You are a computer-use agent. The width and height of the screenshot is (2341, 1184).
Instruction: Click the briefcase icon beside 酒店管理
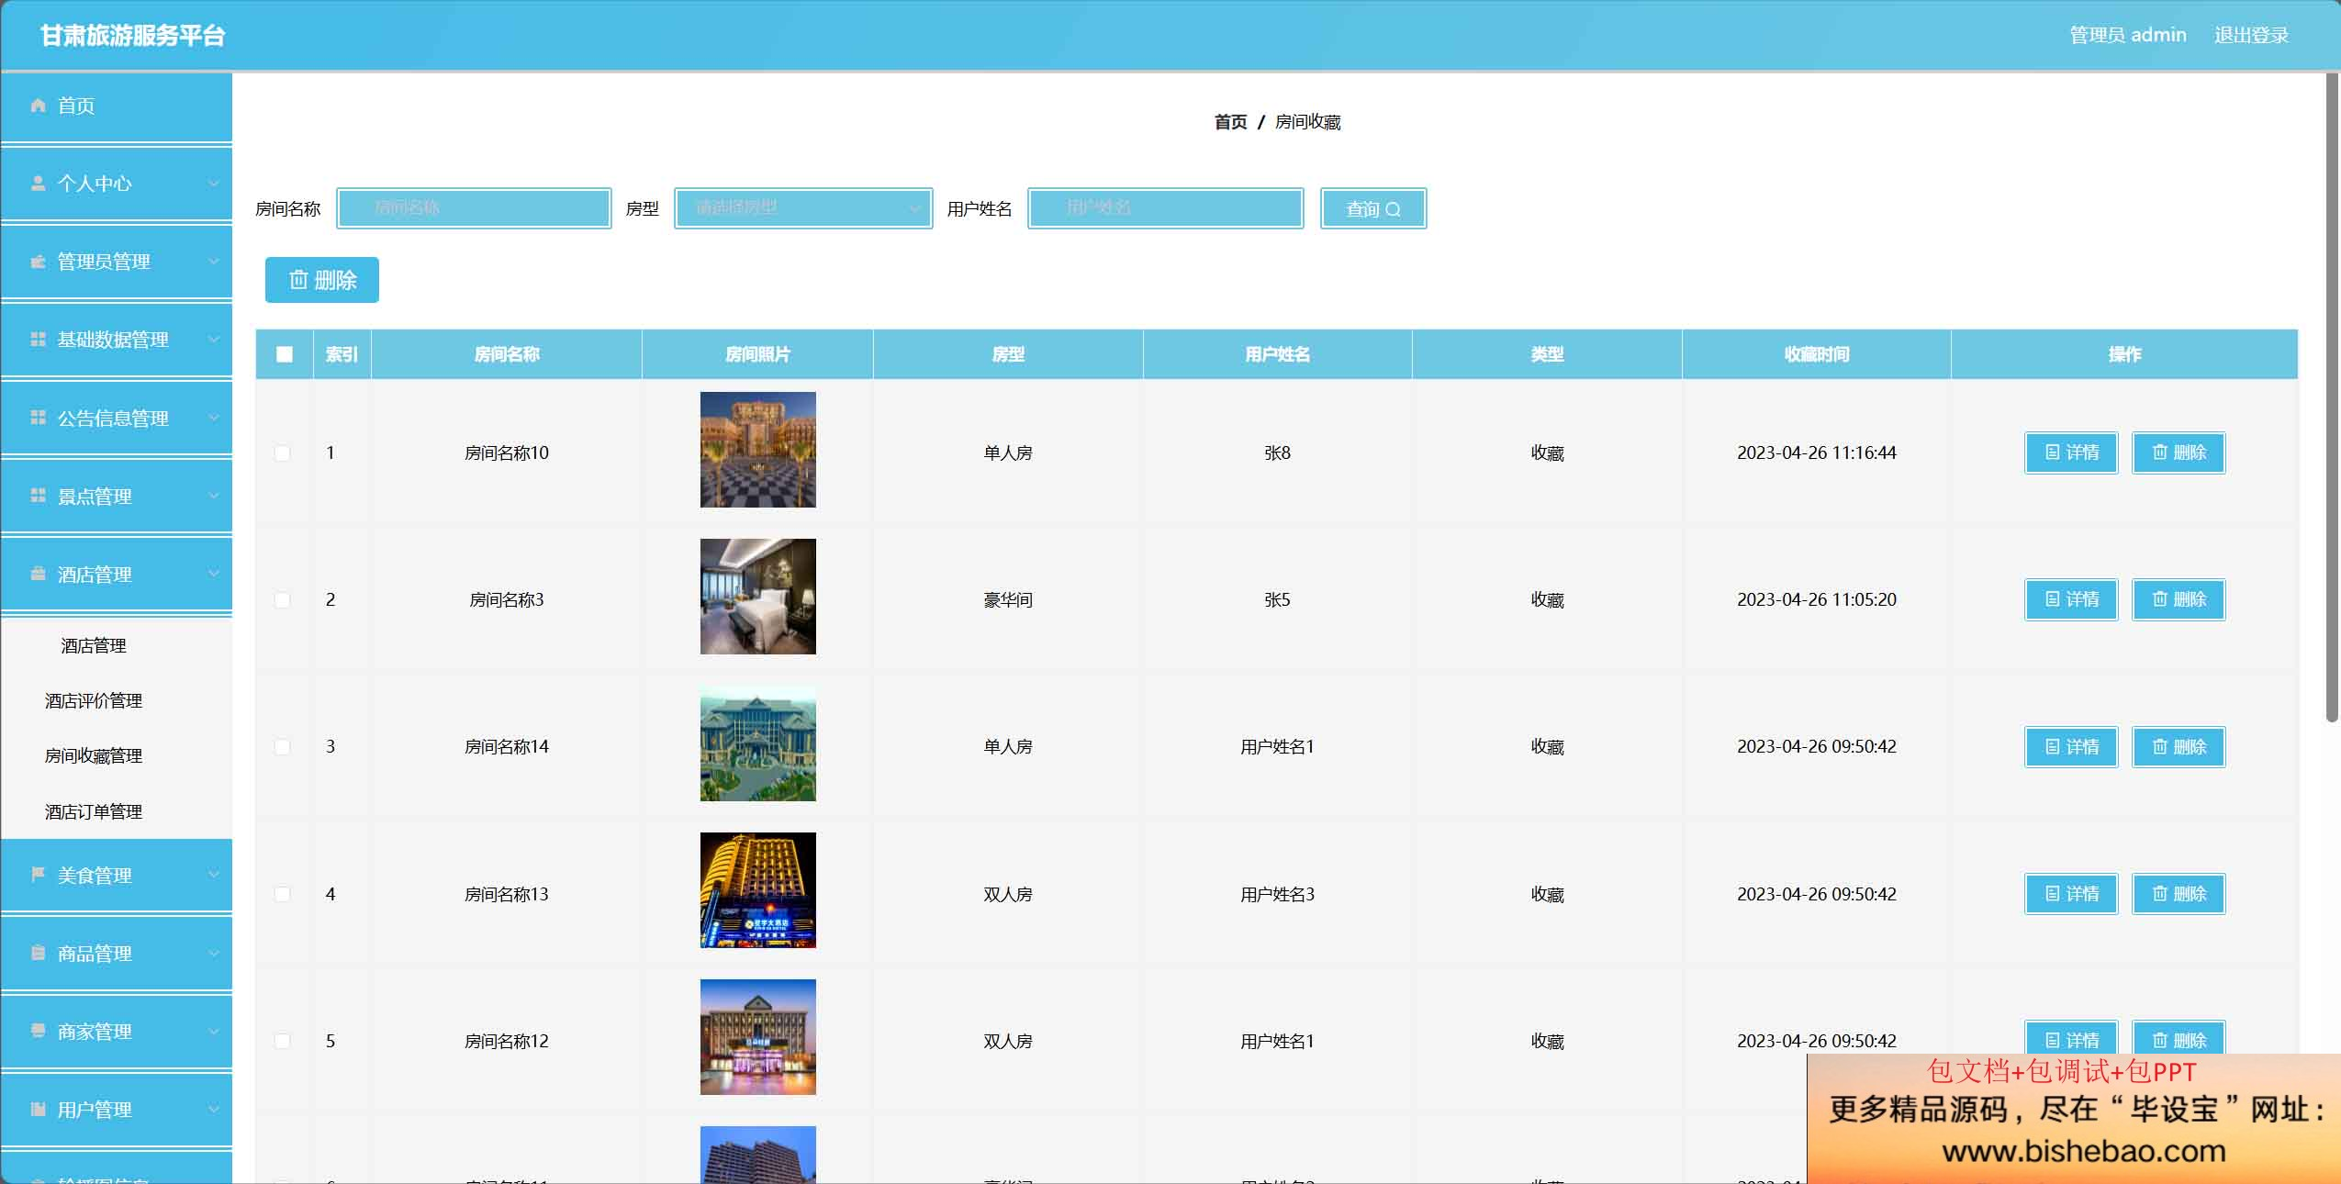(38, 574)
